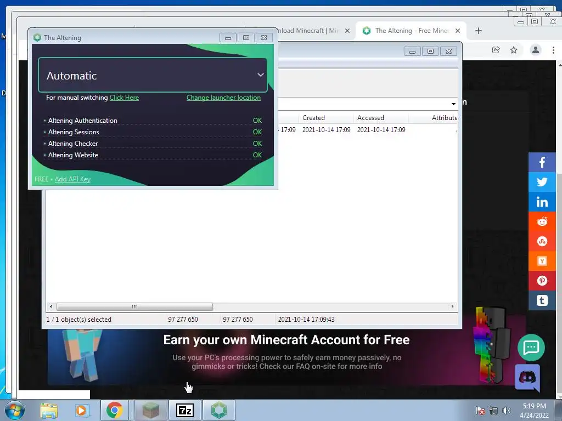The width and height of the screenshot is (562, 421).
Task: Click the 'Earn your own Minecraft Account' banner
Action: click(286, 357)
